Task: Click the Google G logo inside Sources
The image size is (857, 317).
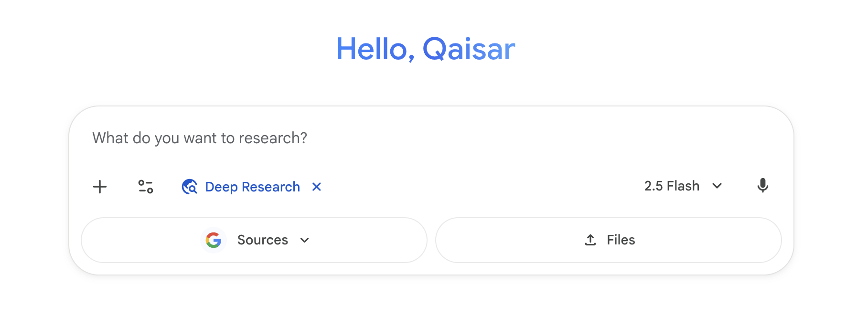Action: [214, 240]
